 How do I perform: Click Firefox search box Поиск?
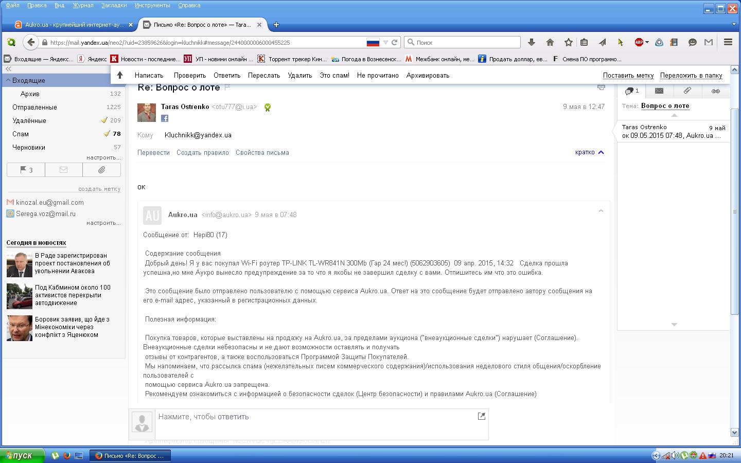[462, 42]
